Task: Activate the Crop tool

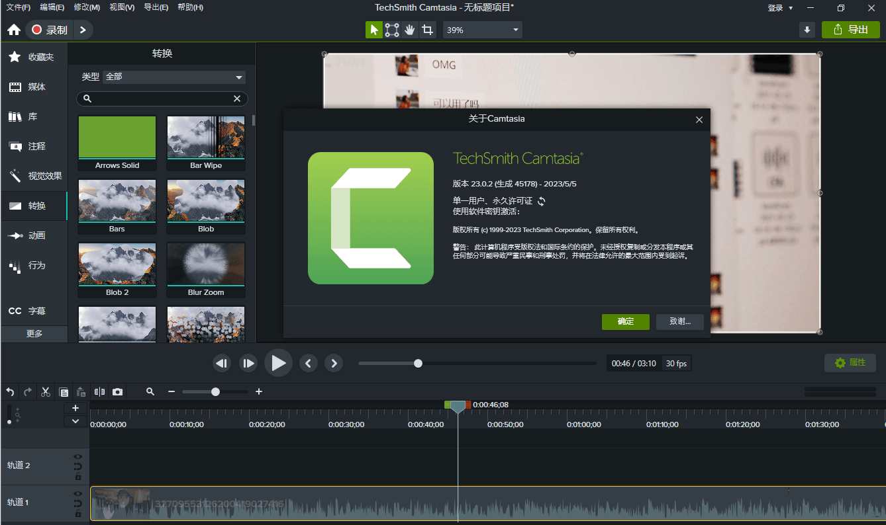Action: point(428,30)
